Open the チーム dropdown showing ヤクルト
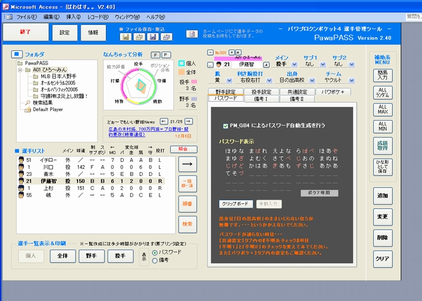Screen dimensions: 422x301 point(352,81)
